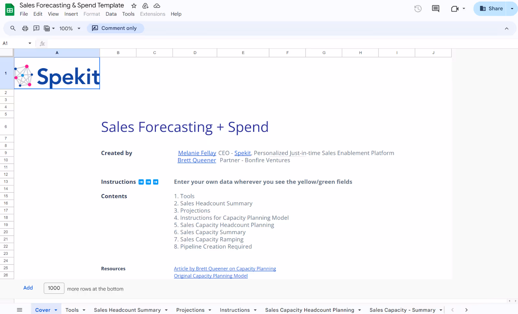Click the Add rows button
The height and width of the screenshot is (314, 518).
[28, 288]
